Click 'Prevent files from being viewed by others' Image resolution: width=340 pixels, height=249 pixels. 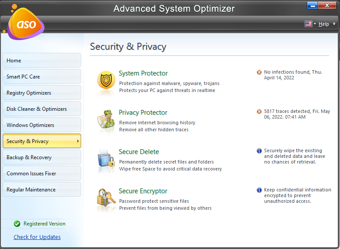(165, 208)
